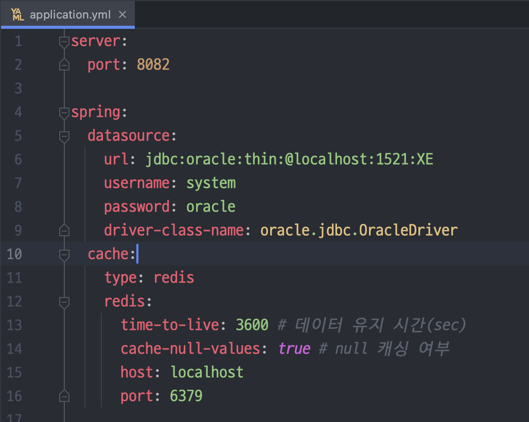This screenshot has height=422, width=529.
Task: Click line number 10 in gutter
Action: click(x=14, y=254)
